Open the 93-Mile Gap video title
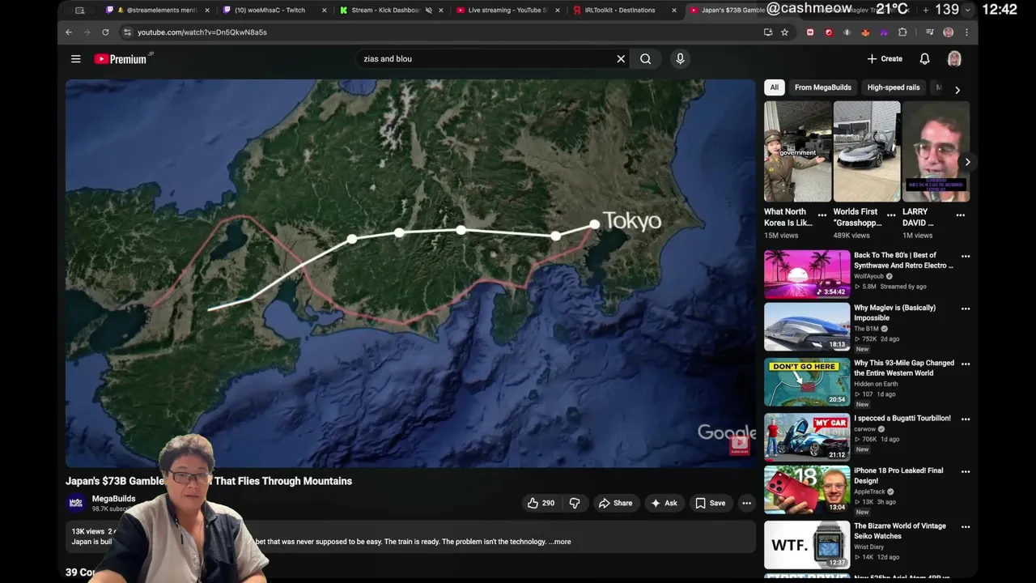This screenshot has width=1036, height=583. 904,368
